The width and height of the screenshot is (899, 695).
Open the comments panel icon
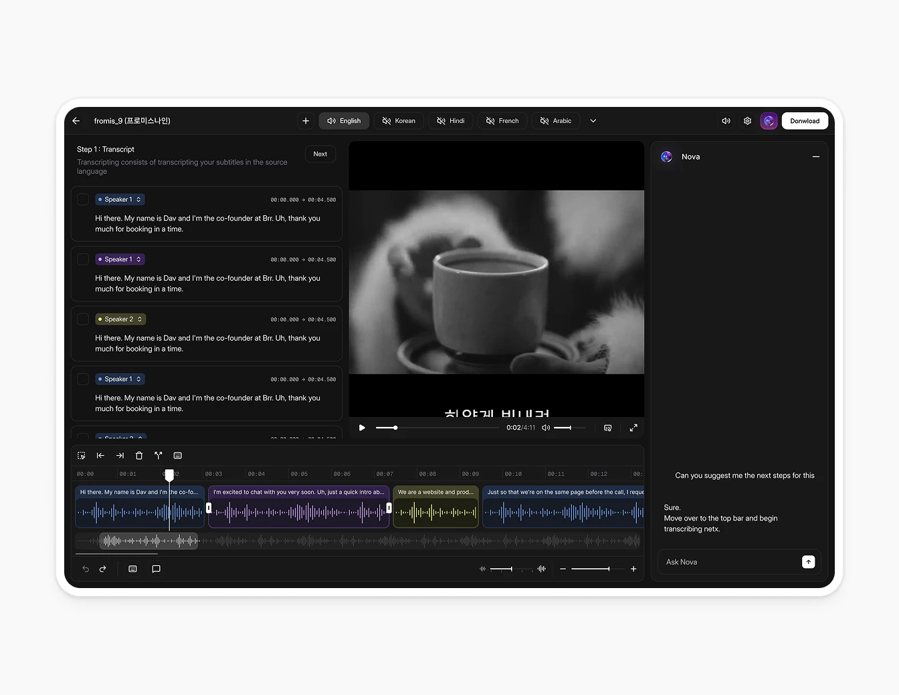[156, 569]
